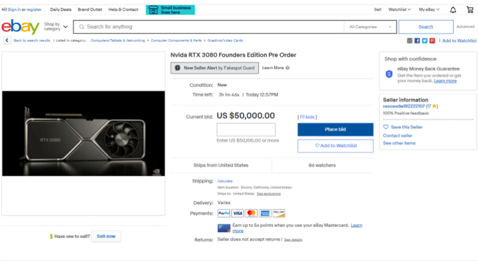The image size is (478, 261).
Task: Click the Place bid button
Action: 335,129
